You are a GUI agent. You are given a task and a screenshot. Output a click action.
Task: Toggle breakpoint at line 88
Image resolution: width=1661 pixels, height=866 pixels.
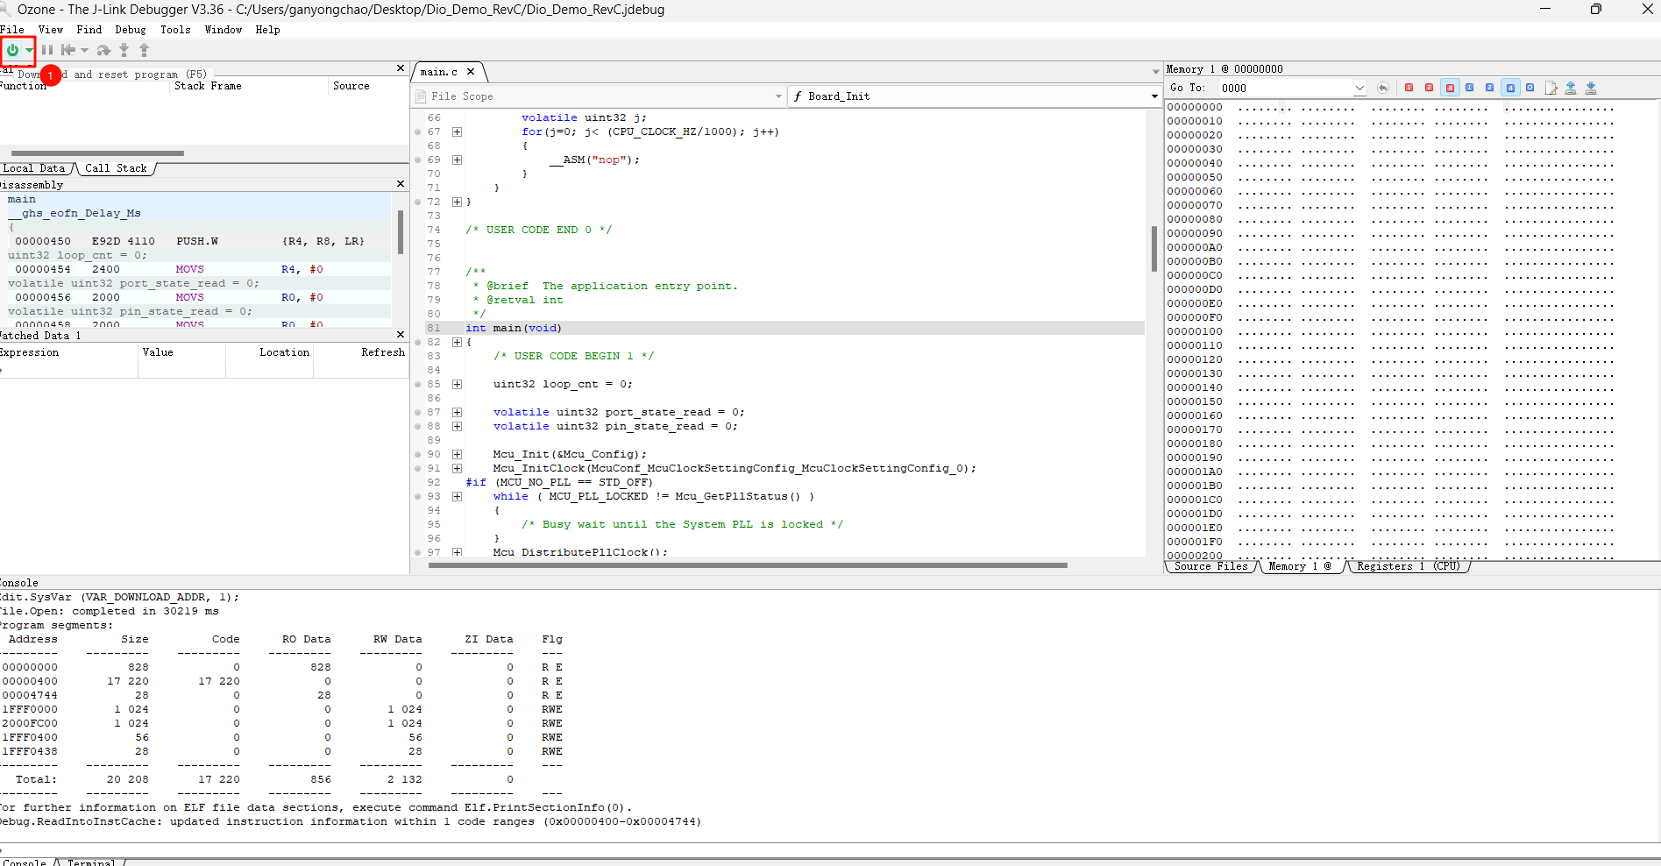point(418,426)
